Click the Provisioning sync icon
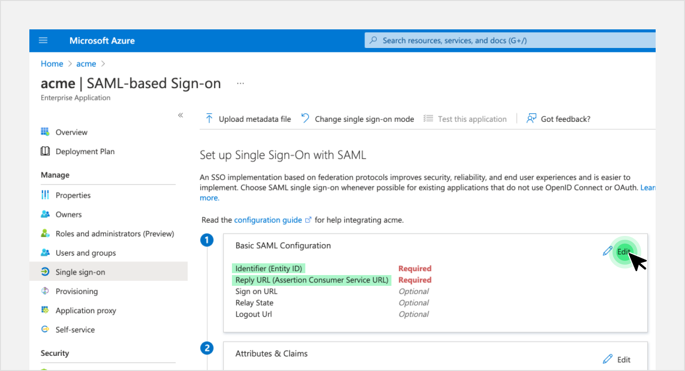This screenshot has width=685, height=371. pos(45,291)
